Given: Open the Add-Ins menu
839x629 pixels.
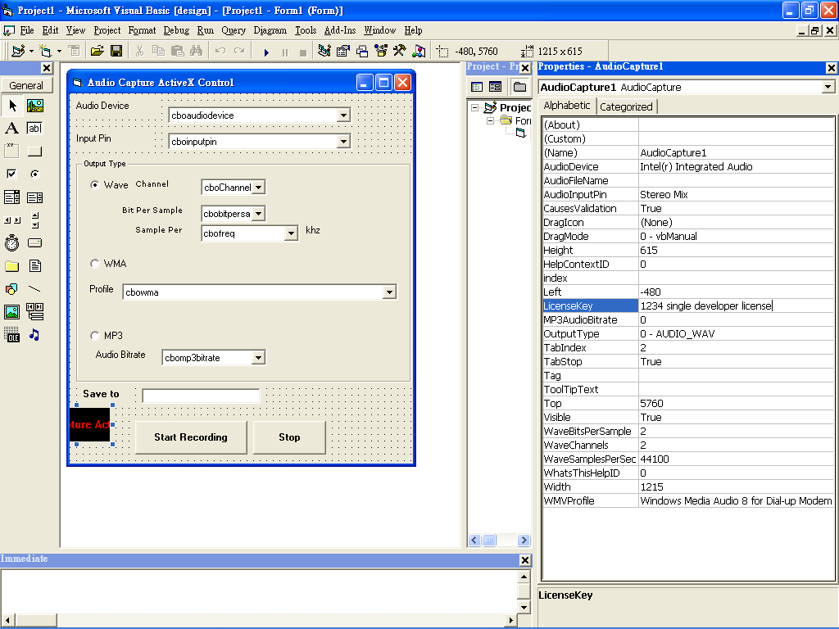Looking at the screenshot, I should [x=339, y=30].
